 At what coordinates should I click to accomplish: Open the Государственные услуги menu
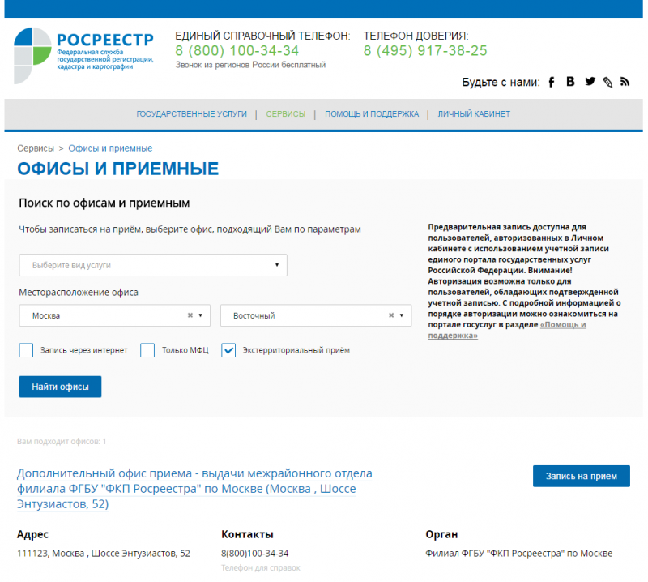click(191, 114)
